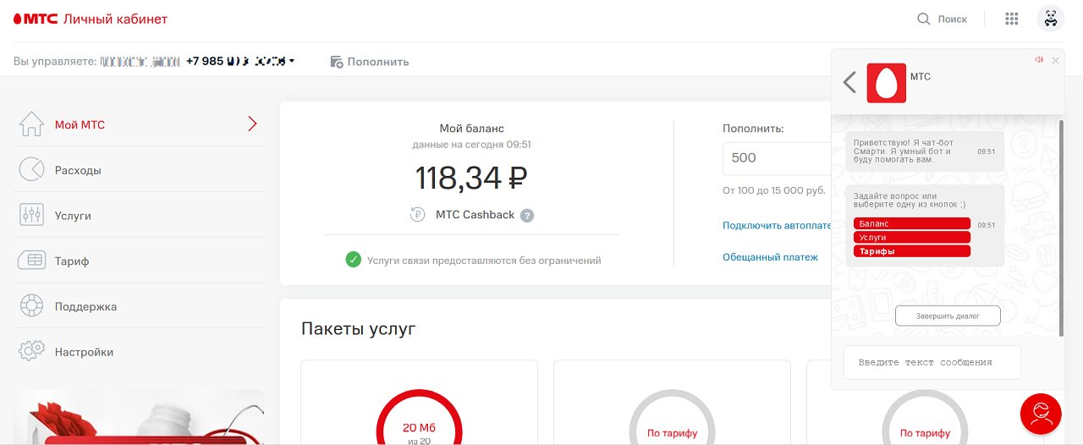
Task: Choose the Тарифы chat button
Action: point(912,251)
